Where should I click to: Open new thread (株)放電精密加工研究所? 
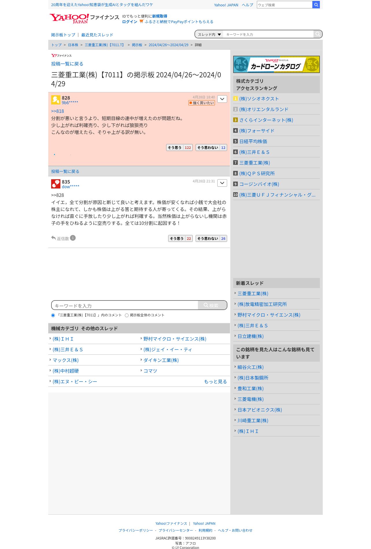[x=262, y=304]
